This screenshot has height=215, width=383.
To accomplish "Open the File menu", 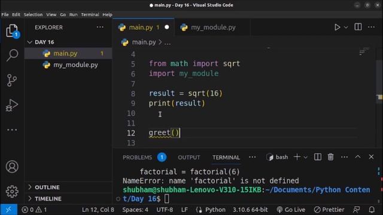I will [5, 14].
